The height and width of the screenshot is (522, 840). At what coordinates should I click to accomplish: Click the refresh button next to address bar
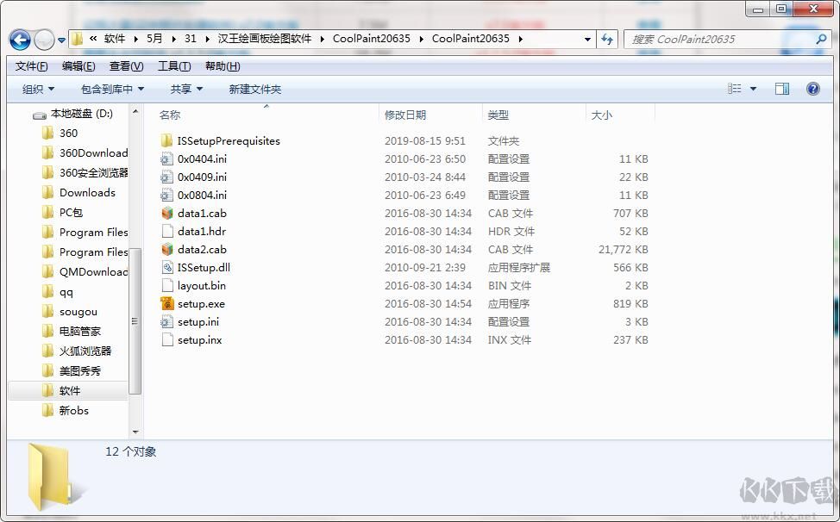607,39
